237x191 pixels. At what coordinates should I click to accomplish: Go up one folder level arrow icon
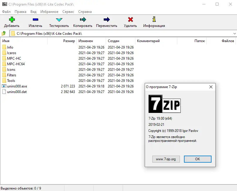4,33
